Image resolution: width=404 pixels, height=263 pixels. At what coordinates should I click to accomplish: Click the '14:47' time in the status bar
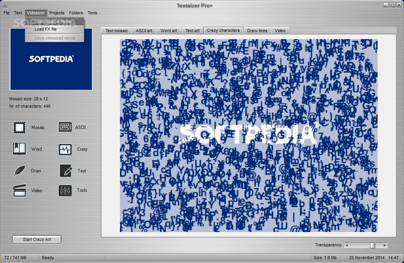pos(393,258)
